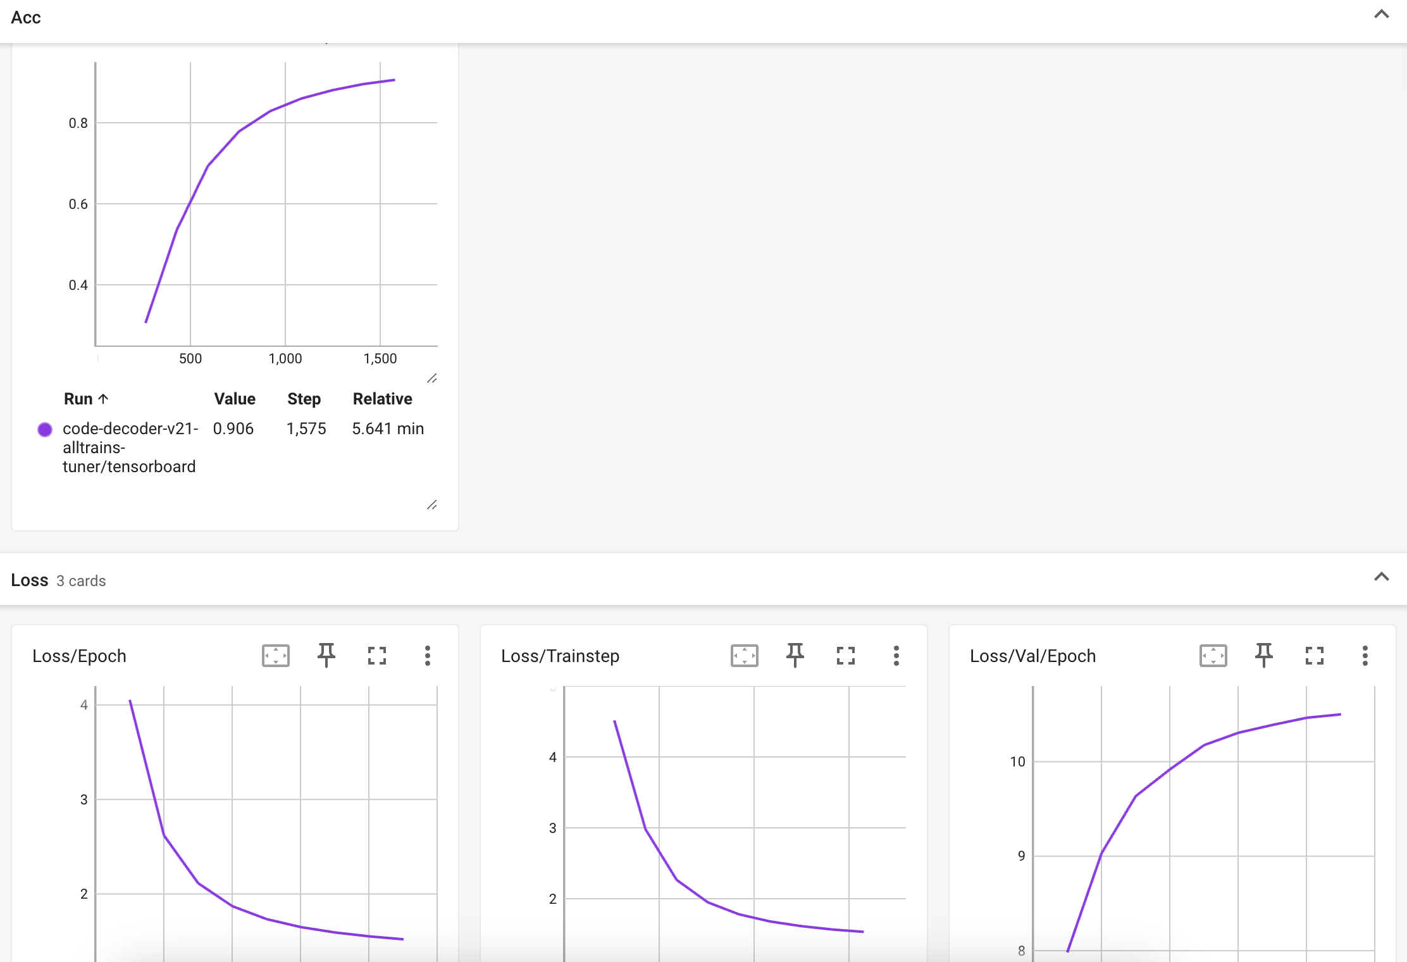Toggle full size view of Loss/Val/Epoch chart
This screenshot has height=962, width=1407.
click(1315, 656)
